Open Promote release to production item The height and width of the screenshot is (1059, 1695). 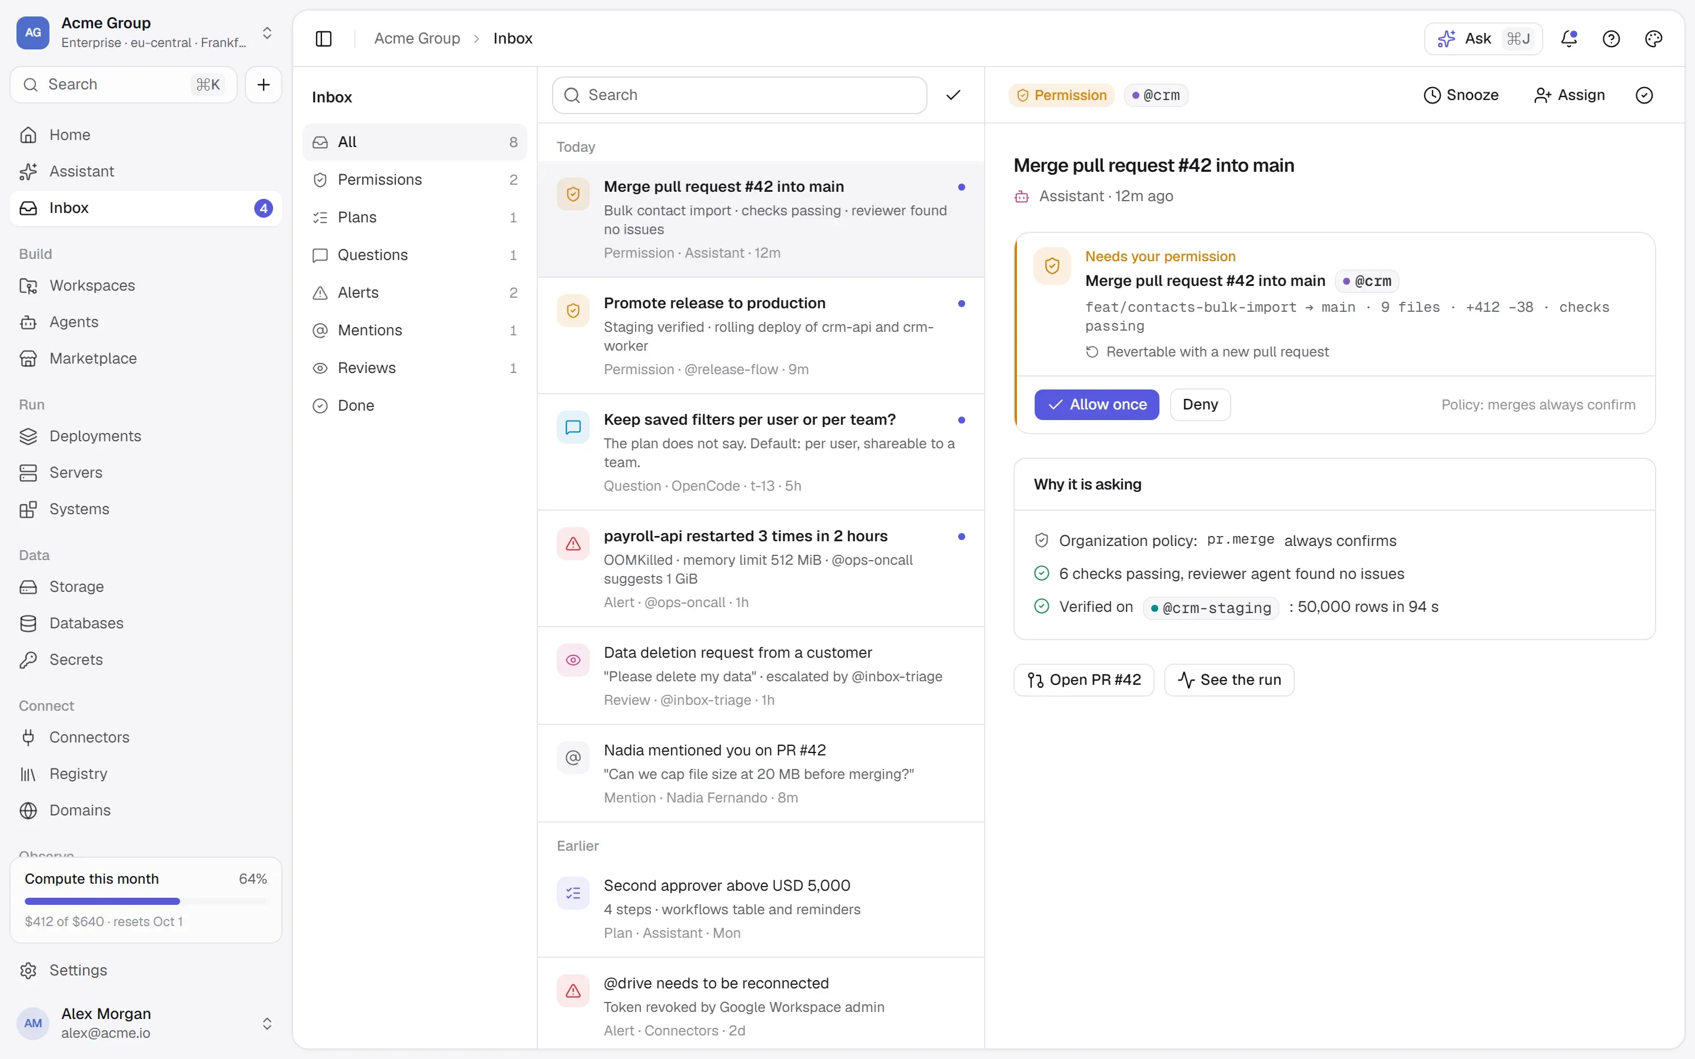(x=760, y=336)
